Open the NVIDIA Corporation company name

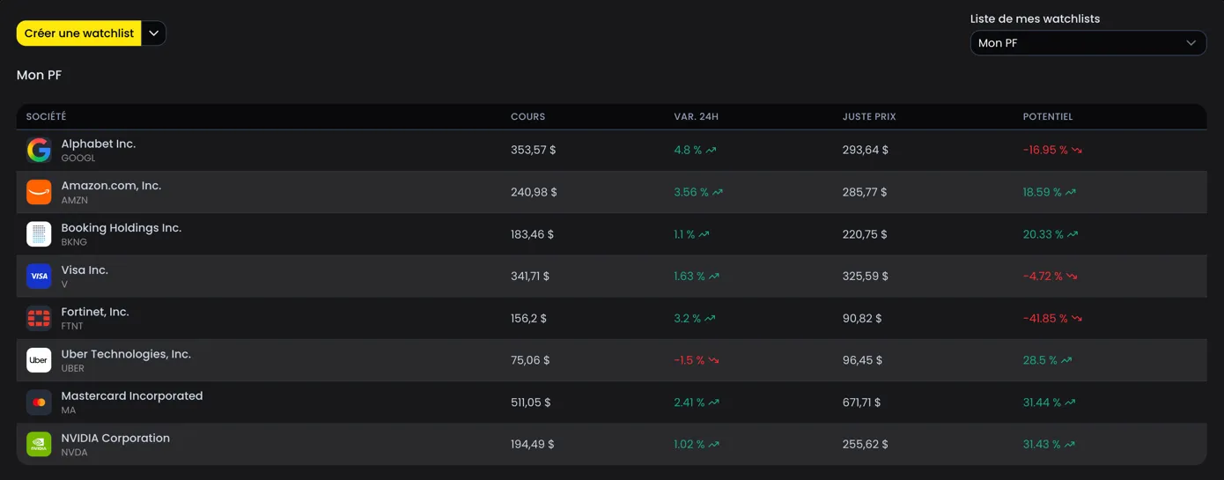point(115,439)
